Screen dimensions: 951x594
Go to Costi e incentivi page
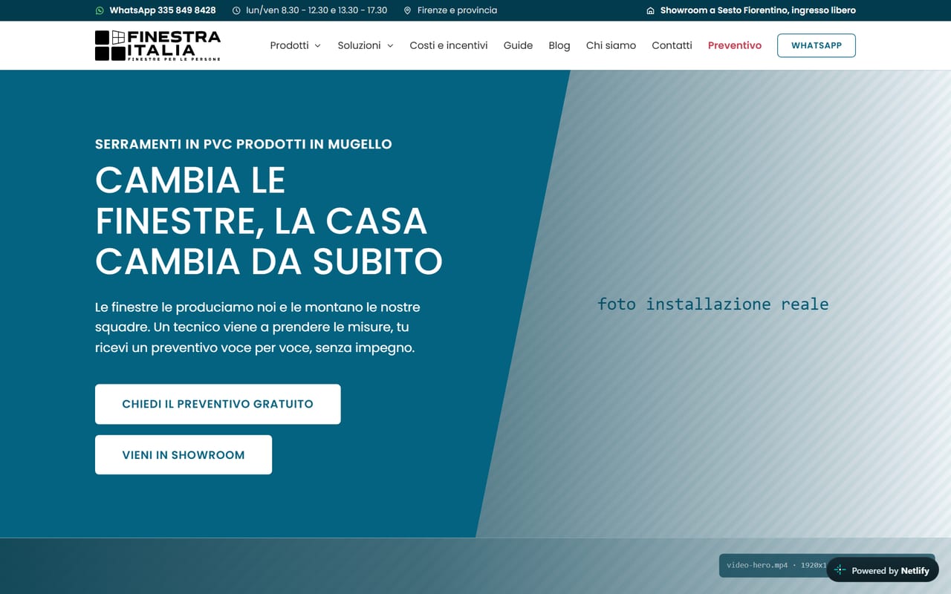(x=449, y=45)
